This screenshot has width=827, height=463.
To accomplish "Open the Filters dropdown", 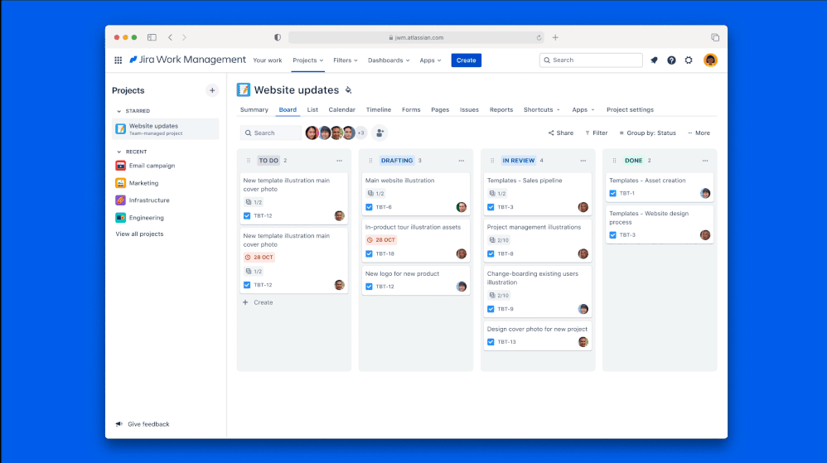I will pos(346,60).
